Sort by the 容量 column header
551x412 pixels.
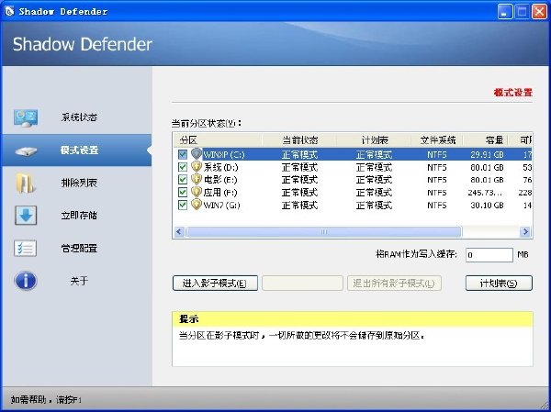(x=486, y=140)
